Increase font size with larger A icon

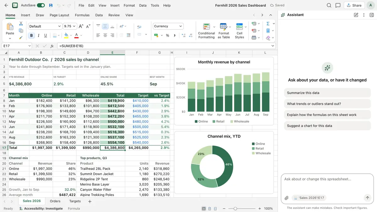click(x=81, y=26)
